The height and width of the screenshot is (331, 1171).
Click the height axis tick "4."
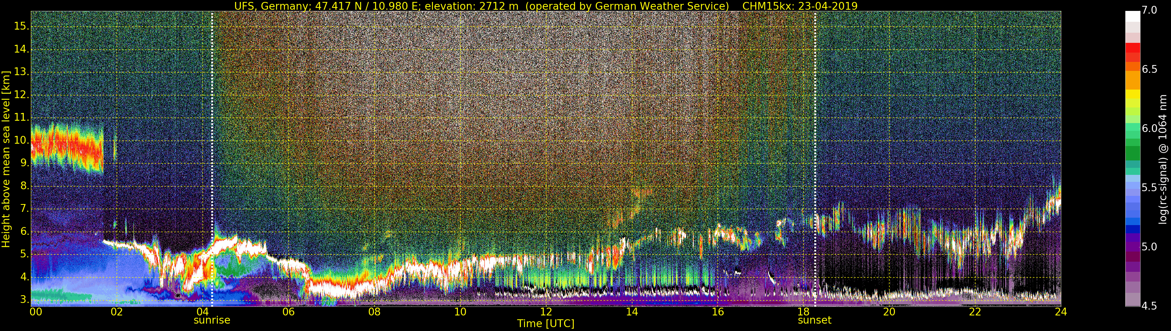24,277
